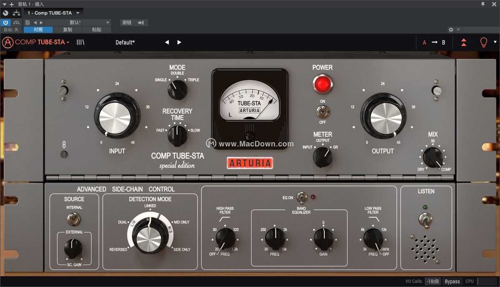Click the MODE selector knob
Image resolution: width=500 pixels, height=287 pixels.
(x=178, y=90)
